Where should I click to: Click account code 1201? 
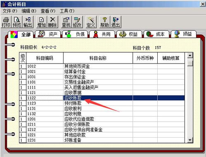tap(32, 119)
